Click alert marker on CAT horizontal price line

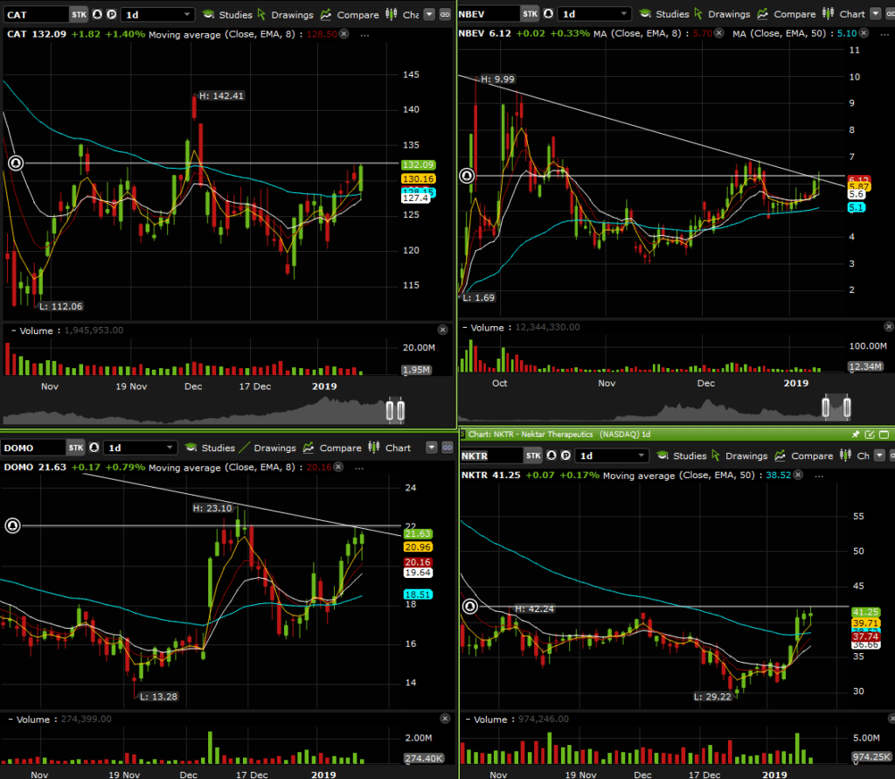point(16,163)
